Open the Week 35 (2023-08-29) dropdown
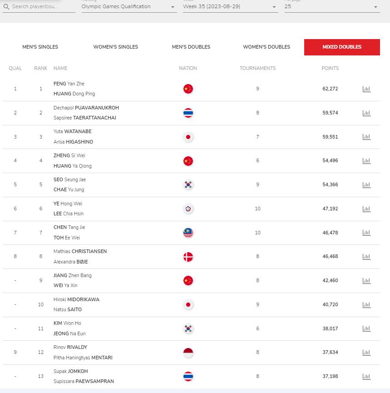 tap(231, 7)
